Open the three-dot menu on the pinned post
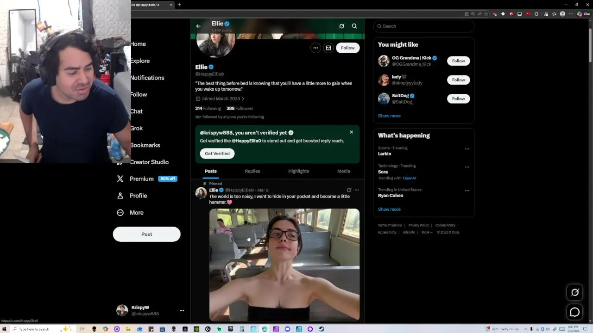The width and height of the screenshot is (593, 333). pyautogui.click(x=357, y=190)
